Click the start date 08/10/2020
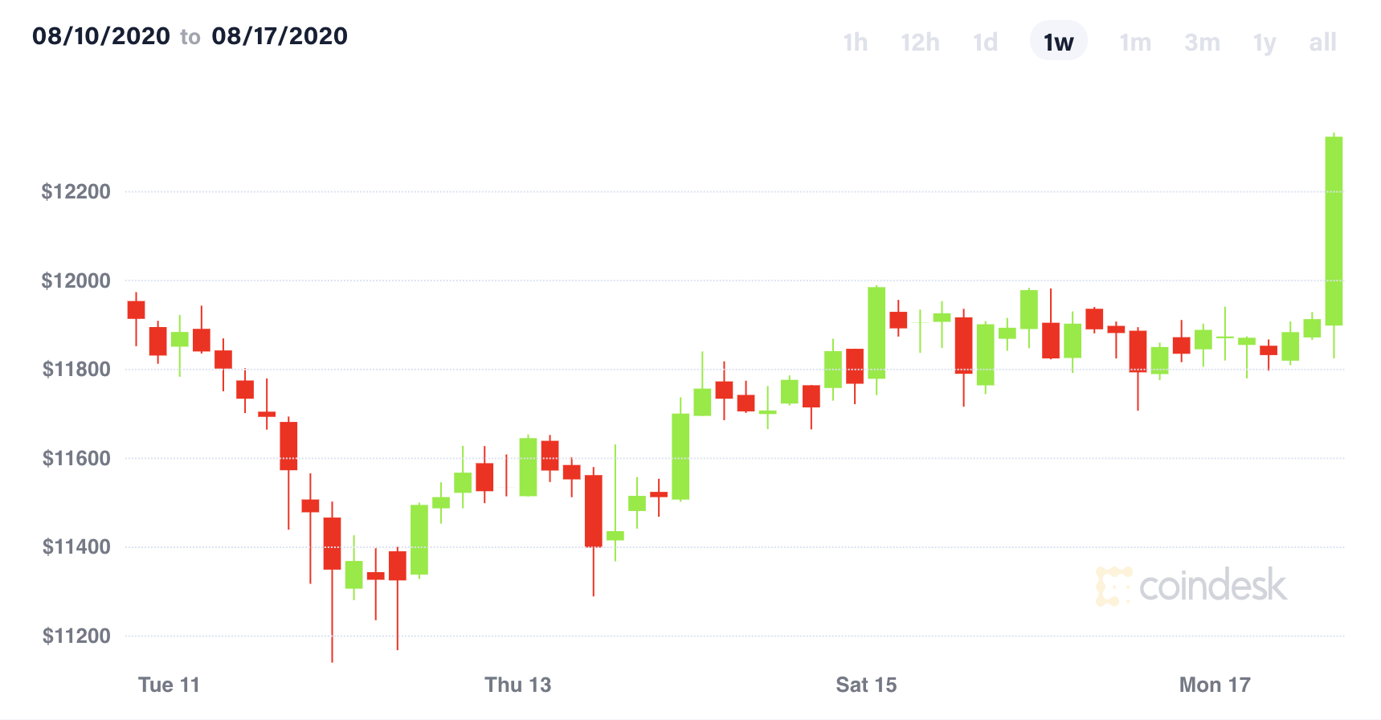The image size is (1381, 720). [x=101, y=36]
